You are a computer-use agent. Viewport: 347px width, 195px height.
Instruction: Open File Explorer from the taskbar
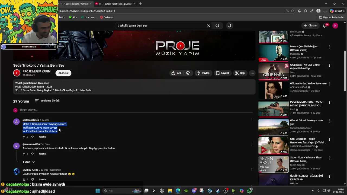(170, 191)
